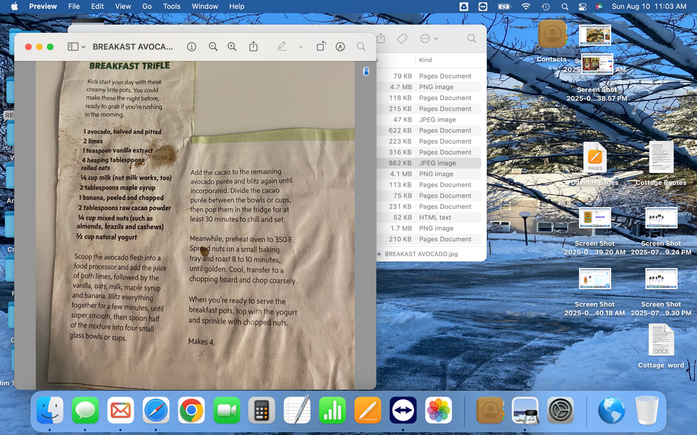This screenshot has height=435, width=697.
Task: Rotate the image with the rotate button
Action: coord(321,47)
